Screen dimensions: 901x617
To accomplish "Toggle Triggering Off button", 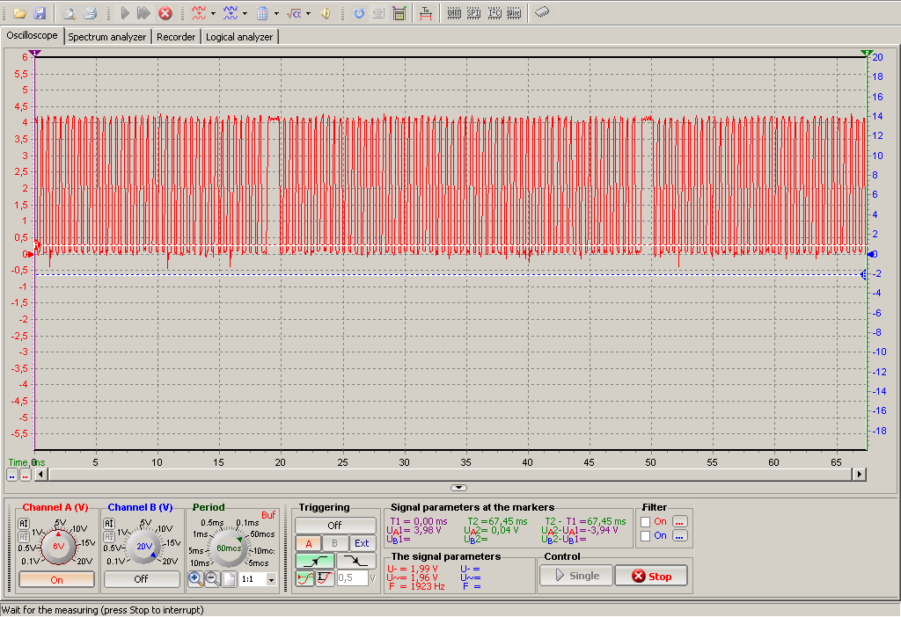I will (335, 526).
